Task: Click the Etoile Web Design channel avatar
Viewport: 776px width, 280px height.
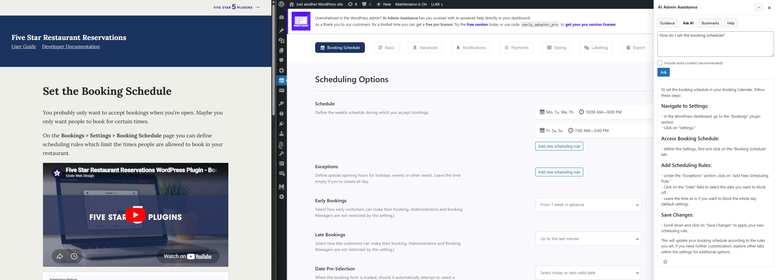Action: point(57,173)
